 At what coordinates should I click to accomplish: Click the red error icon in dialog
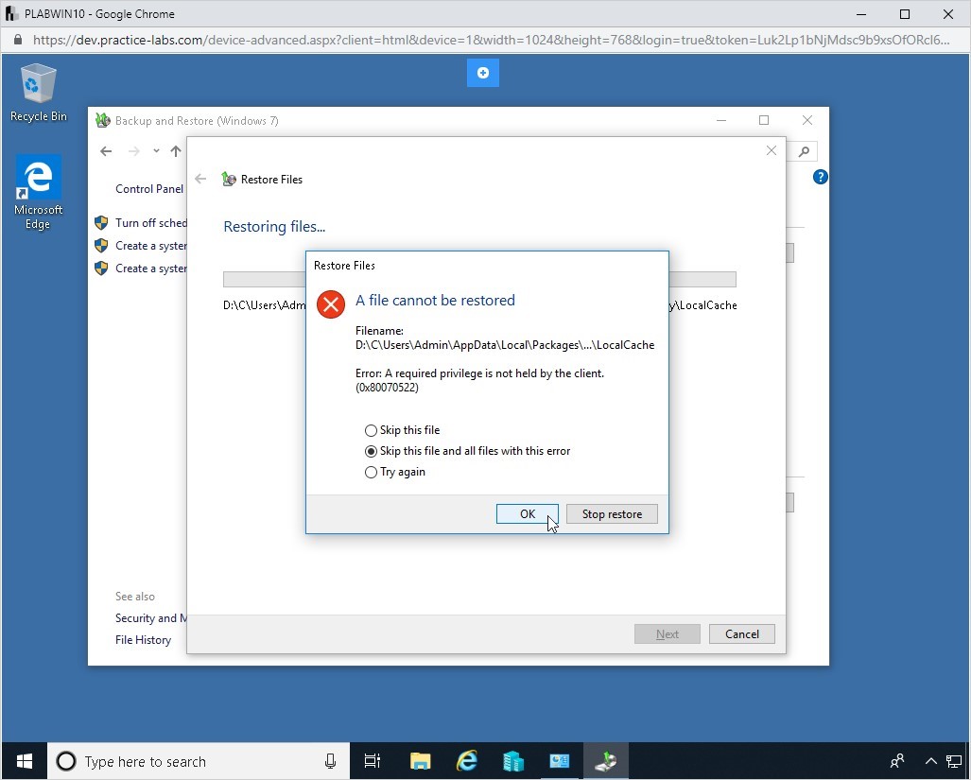331,303
